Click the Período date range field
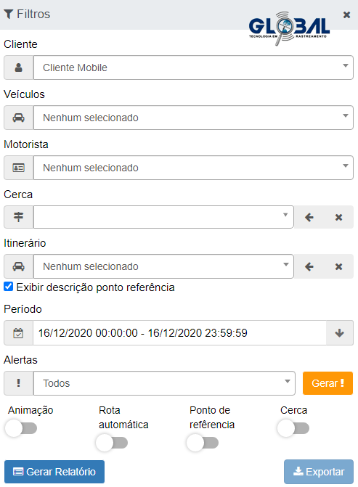This screenshot has width=358, height=487. (179, 333)
